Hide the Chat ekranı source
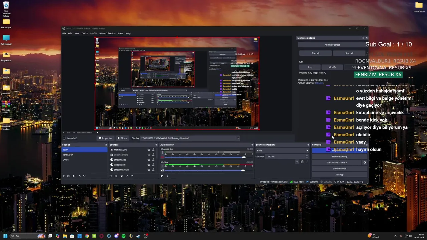 pos(149,165)
